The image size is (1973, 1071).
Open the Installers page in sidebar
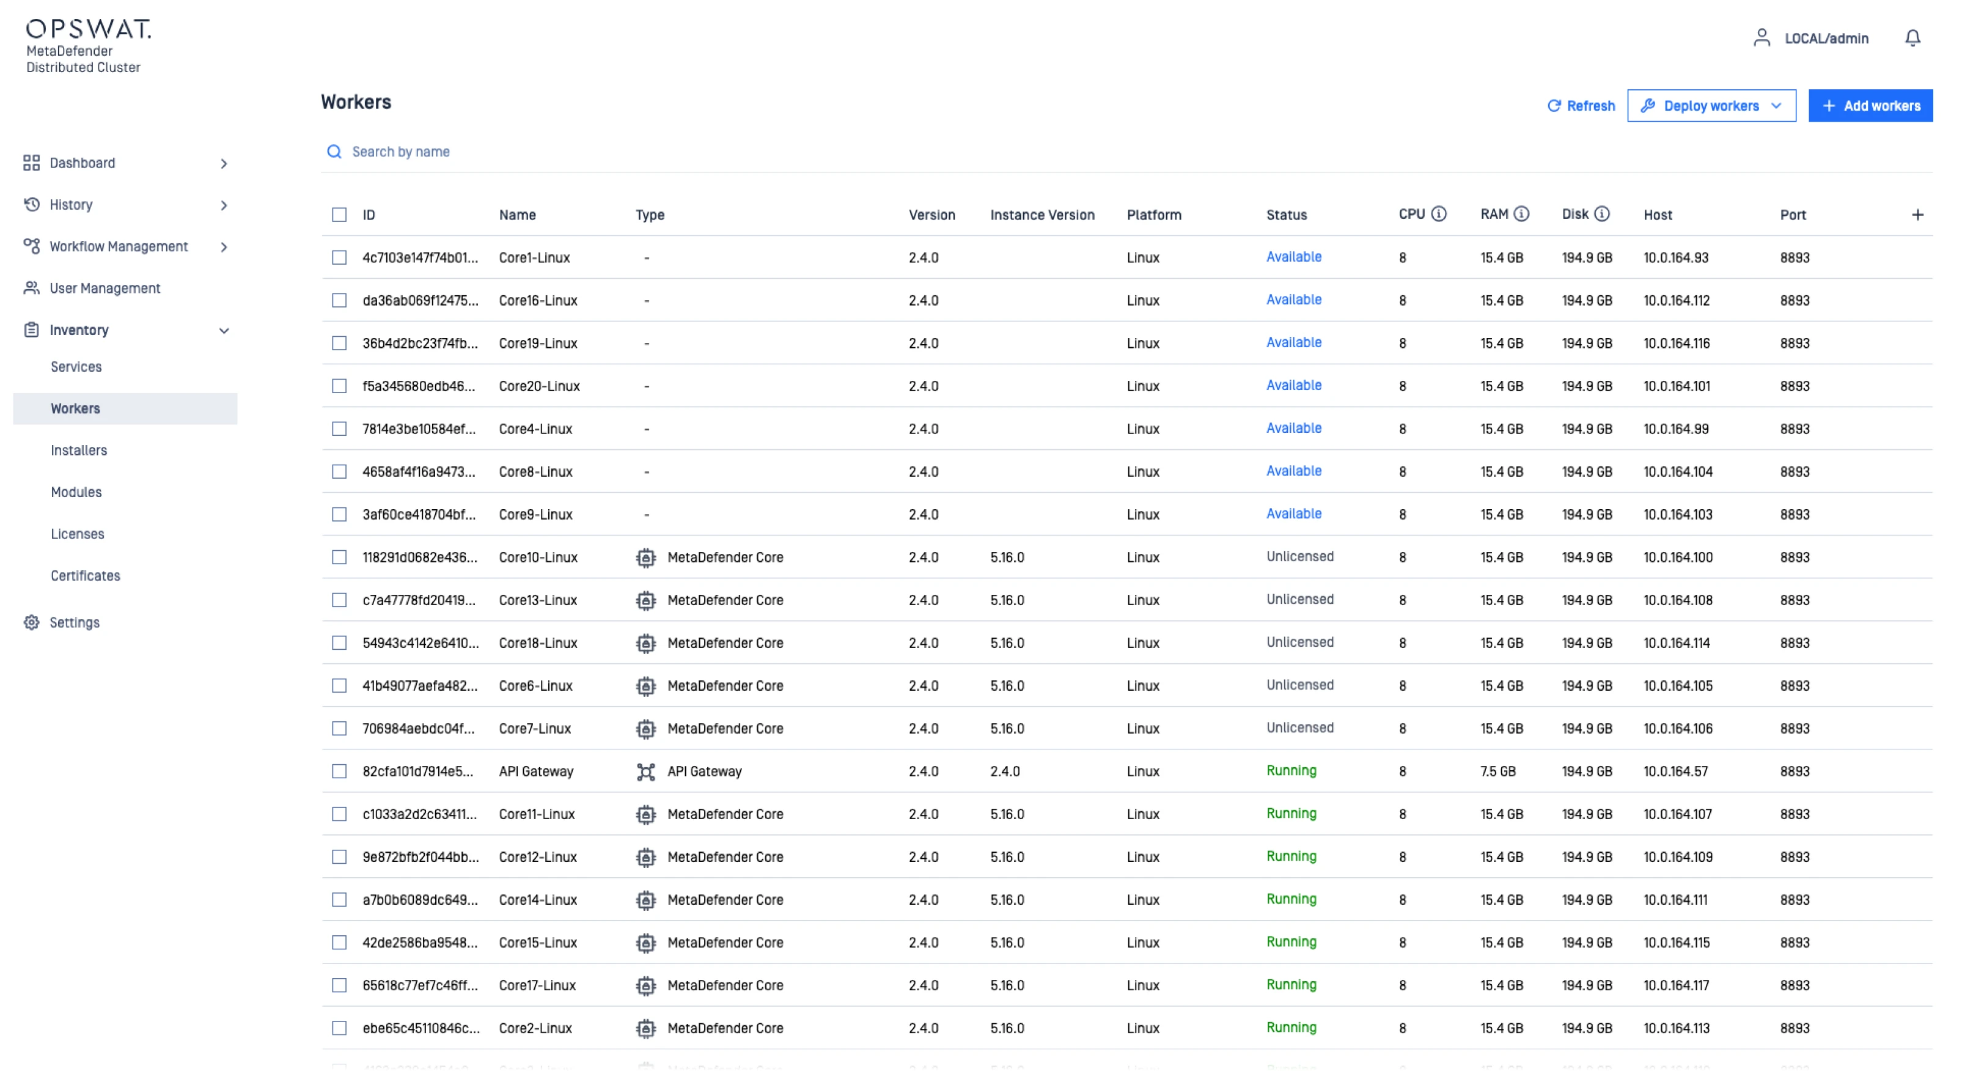[x=79, y=451]
